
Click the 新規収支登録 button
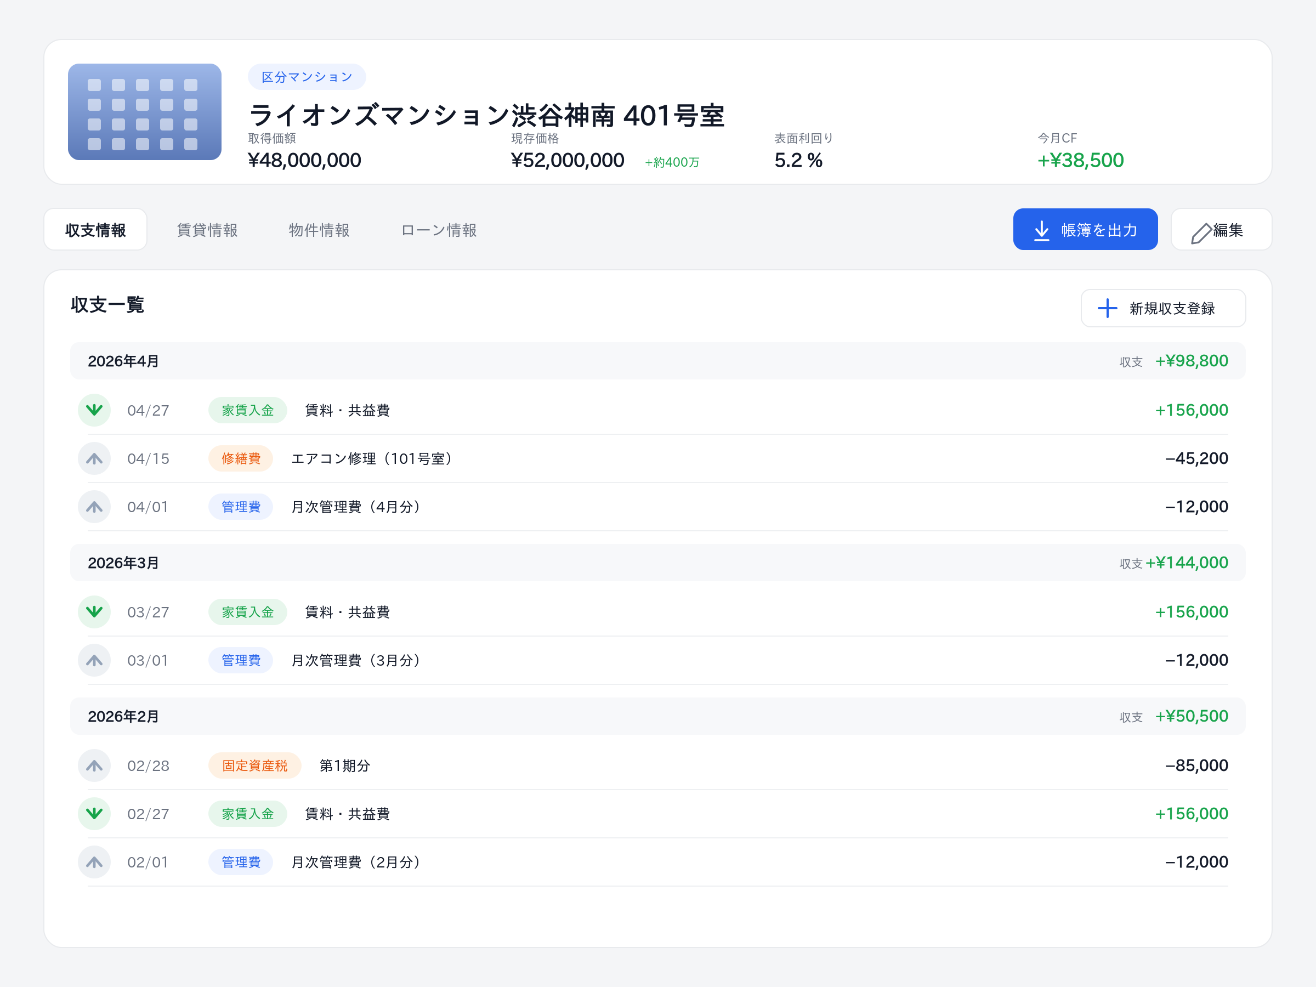pyautogui.click(x=1163, y=308)
